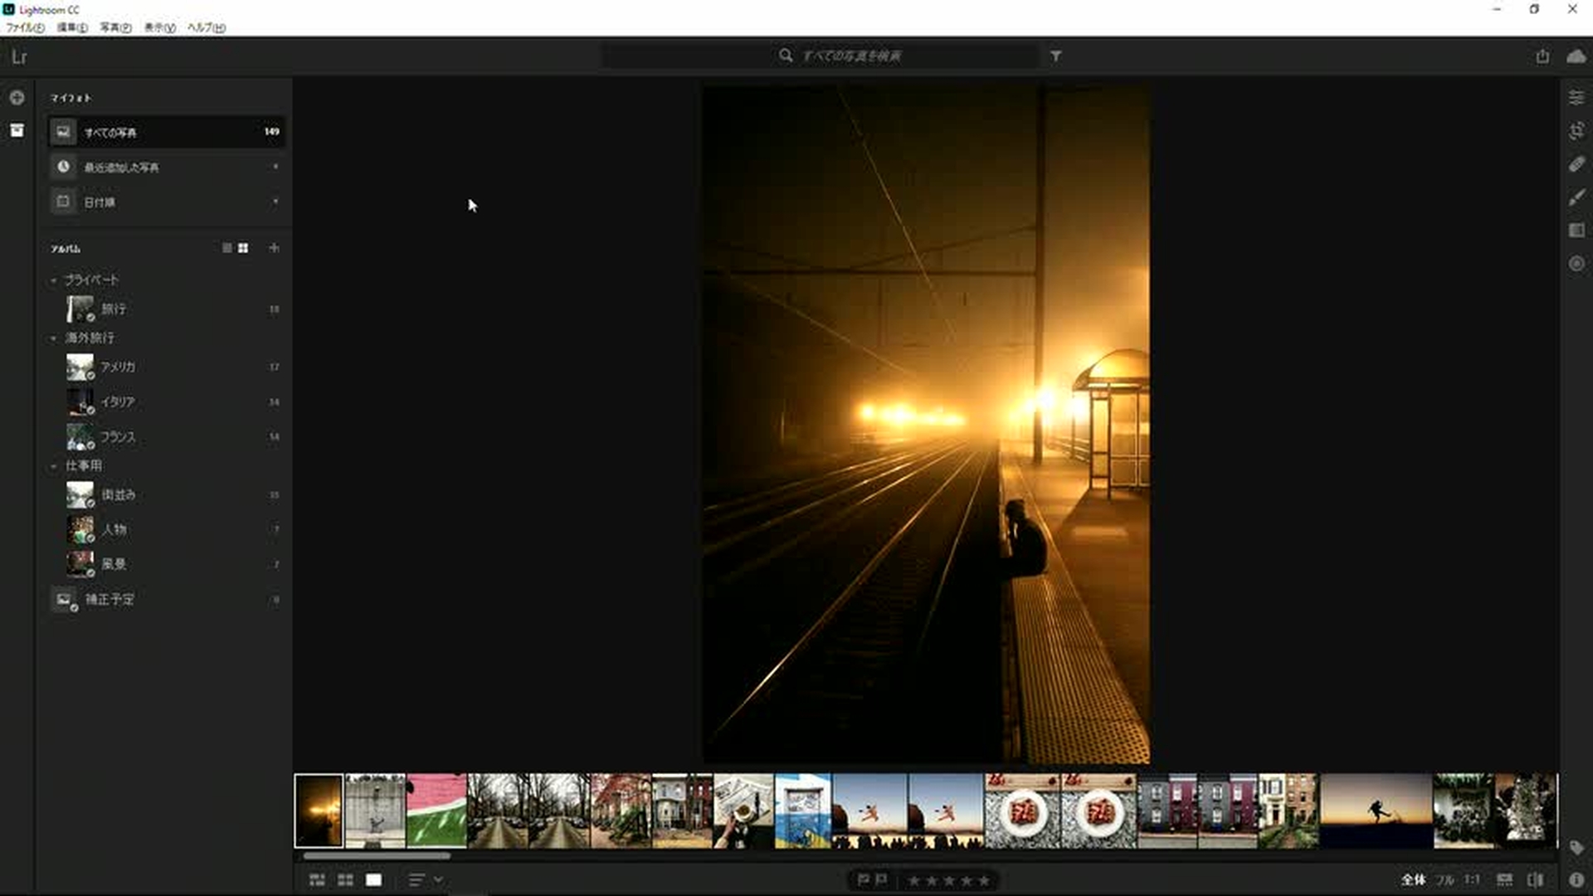Image resolution: width=1593 pixels, height=896 pixels.
Task: Collapse the 海外旅行 album folder
Action: pos(54,338)
